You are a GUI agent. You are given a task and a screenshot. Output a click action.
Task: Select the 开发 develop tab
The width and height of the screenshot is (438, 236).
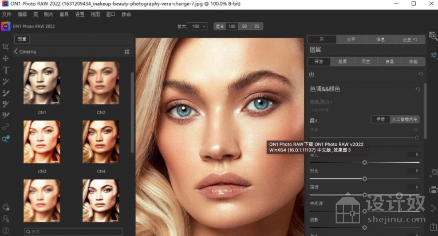pyautogui.click(x=319, y=62)
